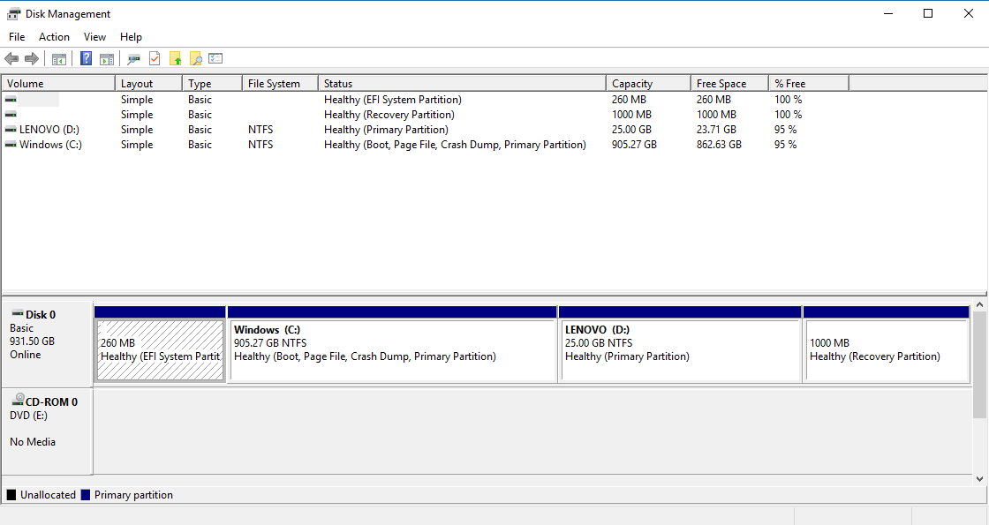Image resolution: width=989 pixels, height=525 pixels.
Task: Select the LENOVO (D:) partition block on Disk 0
Action: pos(680,349)
